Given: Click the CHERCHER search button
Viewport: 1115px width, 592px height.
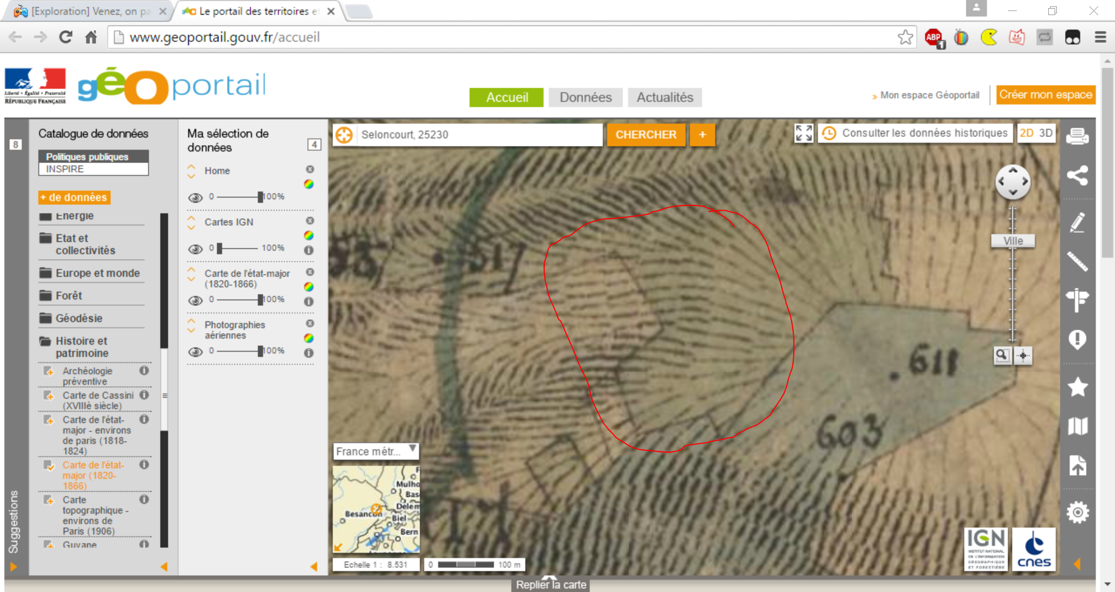Looking at the screenshot, I should point(646,135).
